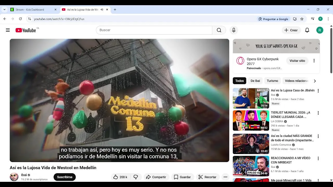This screenshot has width=333, height=187.
Task: Open the notifications bell
Action: click(307, 30)
